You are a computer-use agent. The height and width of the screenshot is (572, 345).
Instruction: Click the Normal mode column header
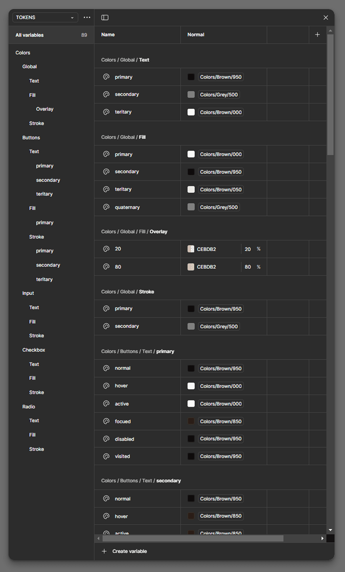196,34
